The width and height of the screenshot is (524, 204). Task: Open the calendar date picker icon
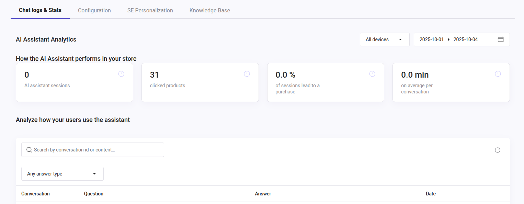(501, 39)
